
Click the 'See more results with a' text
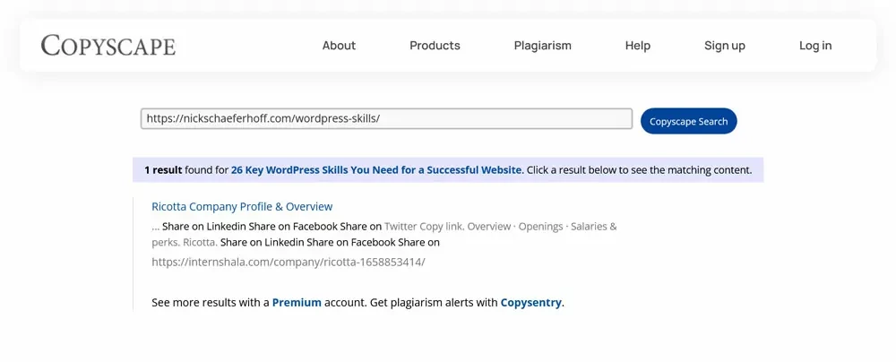tap(210, 302)
